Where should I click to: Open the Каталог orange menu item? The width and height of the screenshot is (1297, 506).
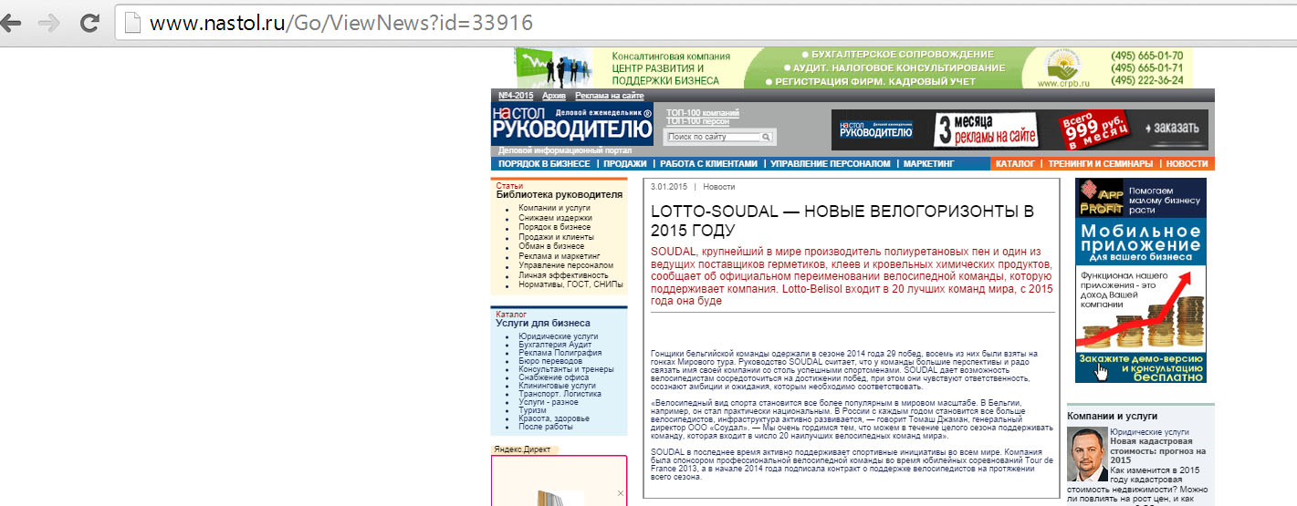1015,164
